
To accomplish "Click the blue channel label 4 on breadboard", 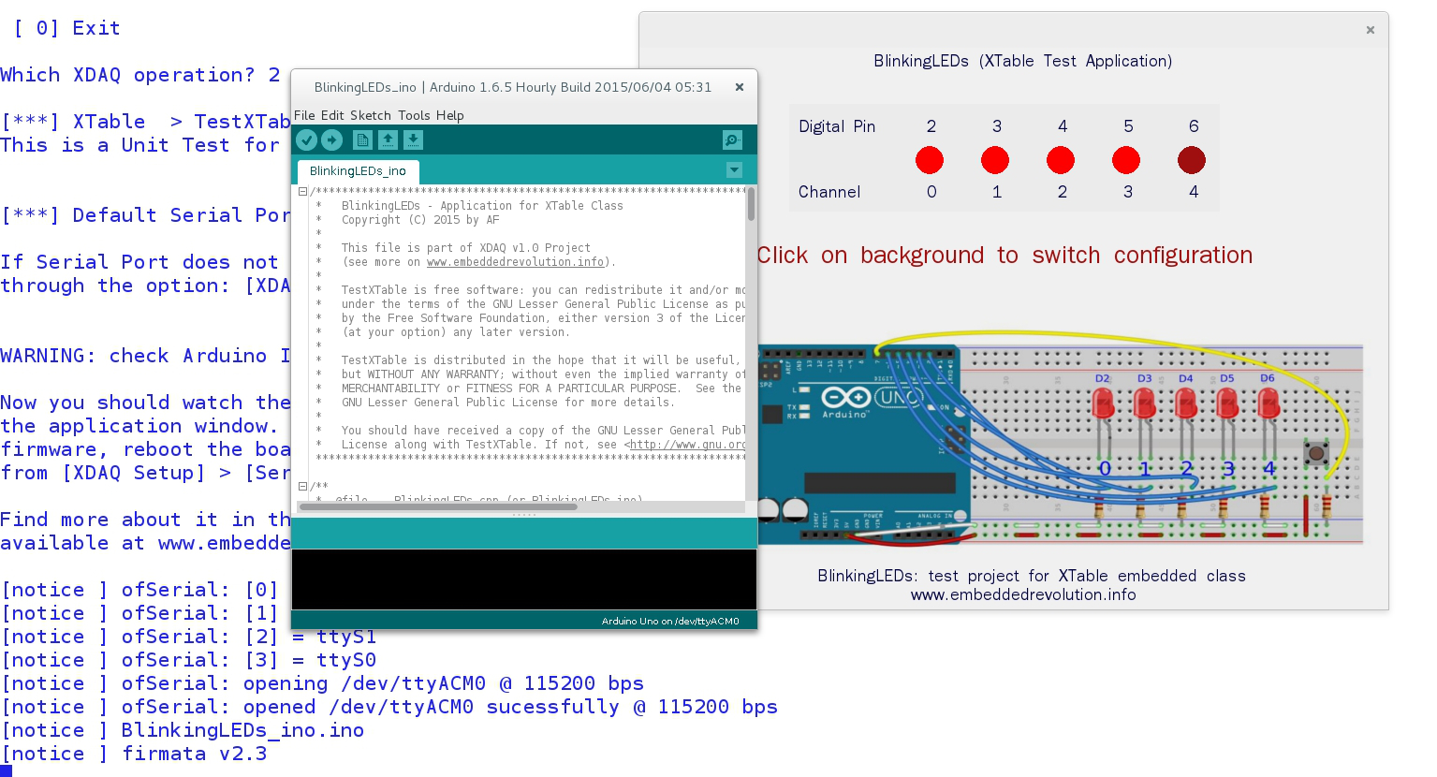I will click(1269, 469).
